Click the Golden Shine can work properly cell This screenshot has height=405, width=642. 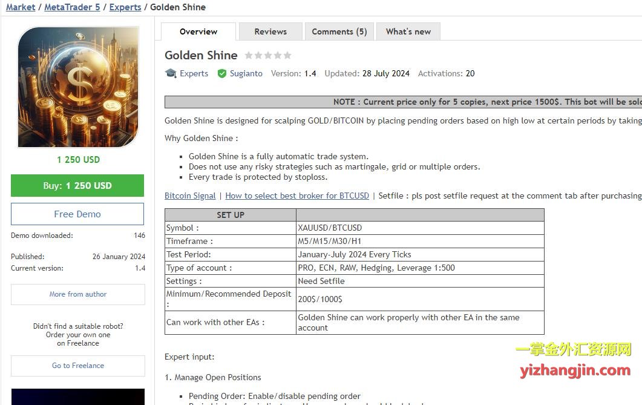(420, 323)
